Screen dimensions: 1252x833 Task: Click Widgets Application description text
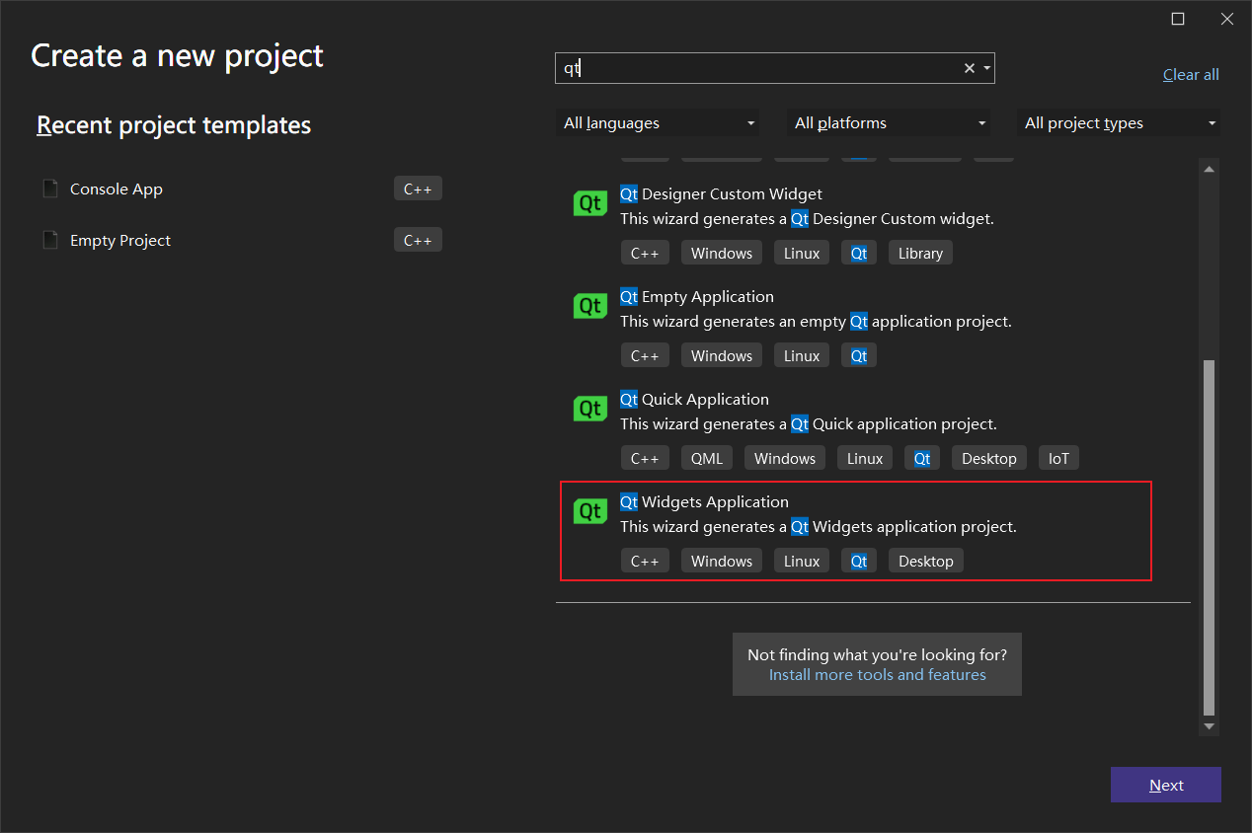[x=819, y=527]
